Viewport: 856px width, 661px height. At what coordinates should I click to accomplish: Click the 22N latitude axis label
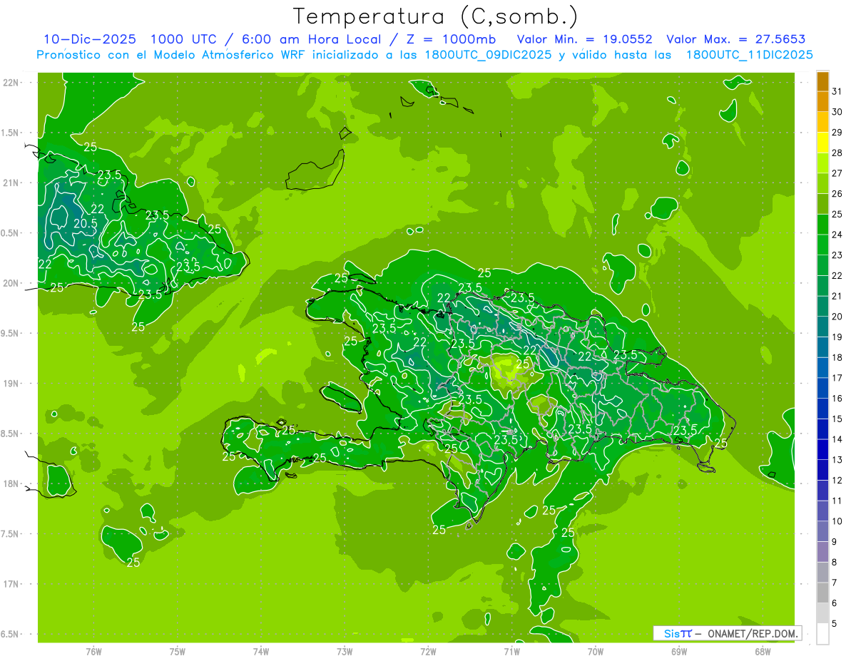[12, 83]
